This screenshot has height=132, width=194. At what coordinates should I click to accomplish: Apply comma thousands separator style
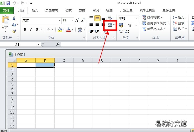(136, 25)
